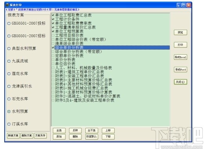
Task: Enable 附表4-其他材料预算价格汇总表 checkbox
Action: (x=53, y=84)
